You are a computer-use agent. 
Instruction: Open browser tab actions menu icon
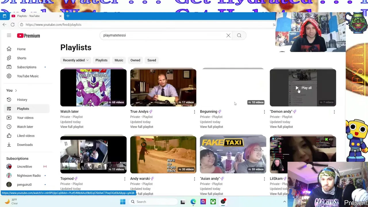[4, 16]
